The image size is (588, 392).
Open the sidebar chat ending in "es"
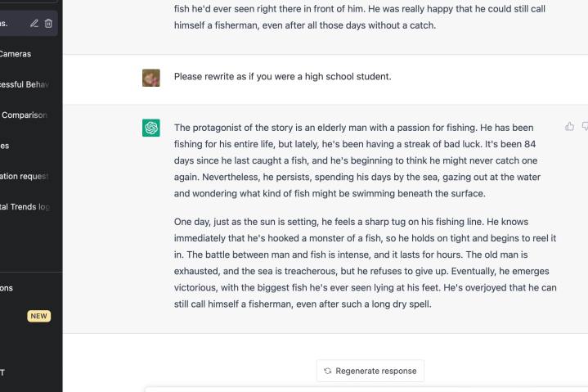click(x=7, y=146)
